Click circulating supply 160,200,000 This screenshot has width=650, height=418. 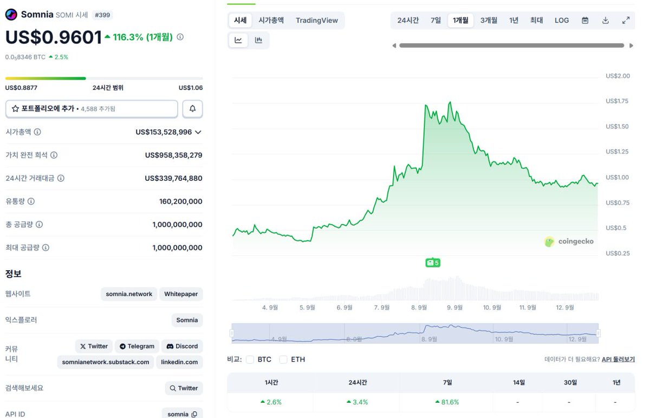tap(181, 201)
